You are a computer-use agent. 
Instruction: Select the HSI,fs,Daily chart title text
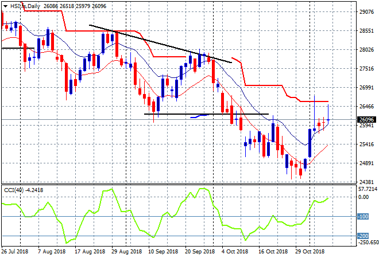tap(25, 6)
